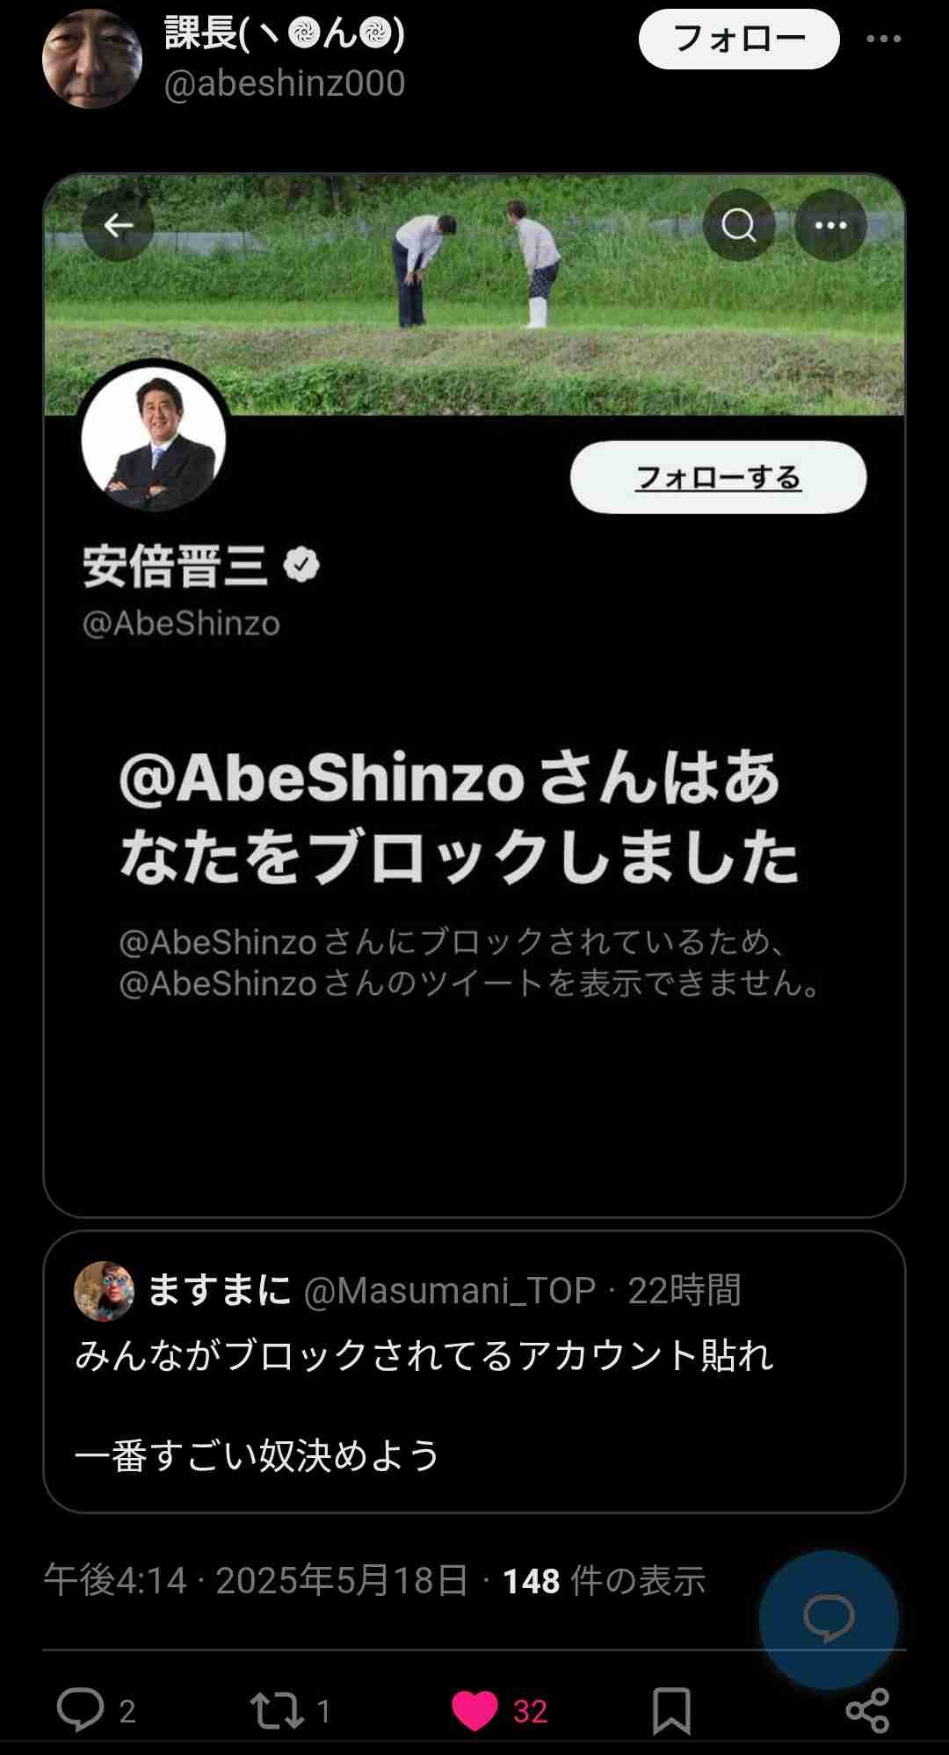Open quoted tweet by ますまに
The height and width of the screenshot is (1755, 949).
[474, 1372]
